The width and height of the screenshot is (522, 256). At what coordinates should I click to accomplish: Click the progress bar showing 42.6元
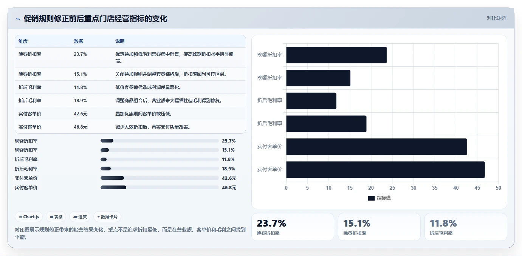click(160, 178)
